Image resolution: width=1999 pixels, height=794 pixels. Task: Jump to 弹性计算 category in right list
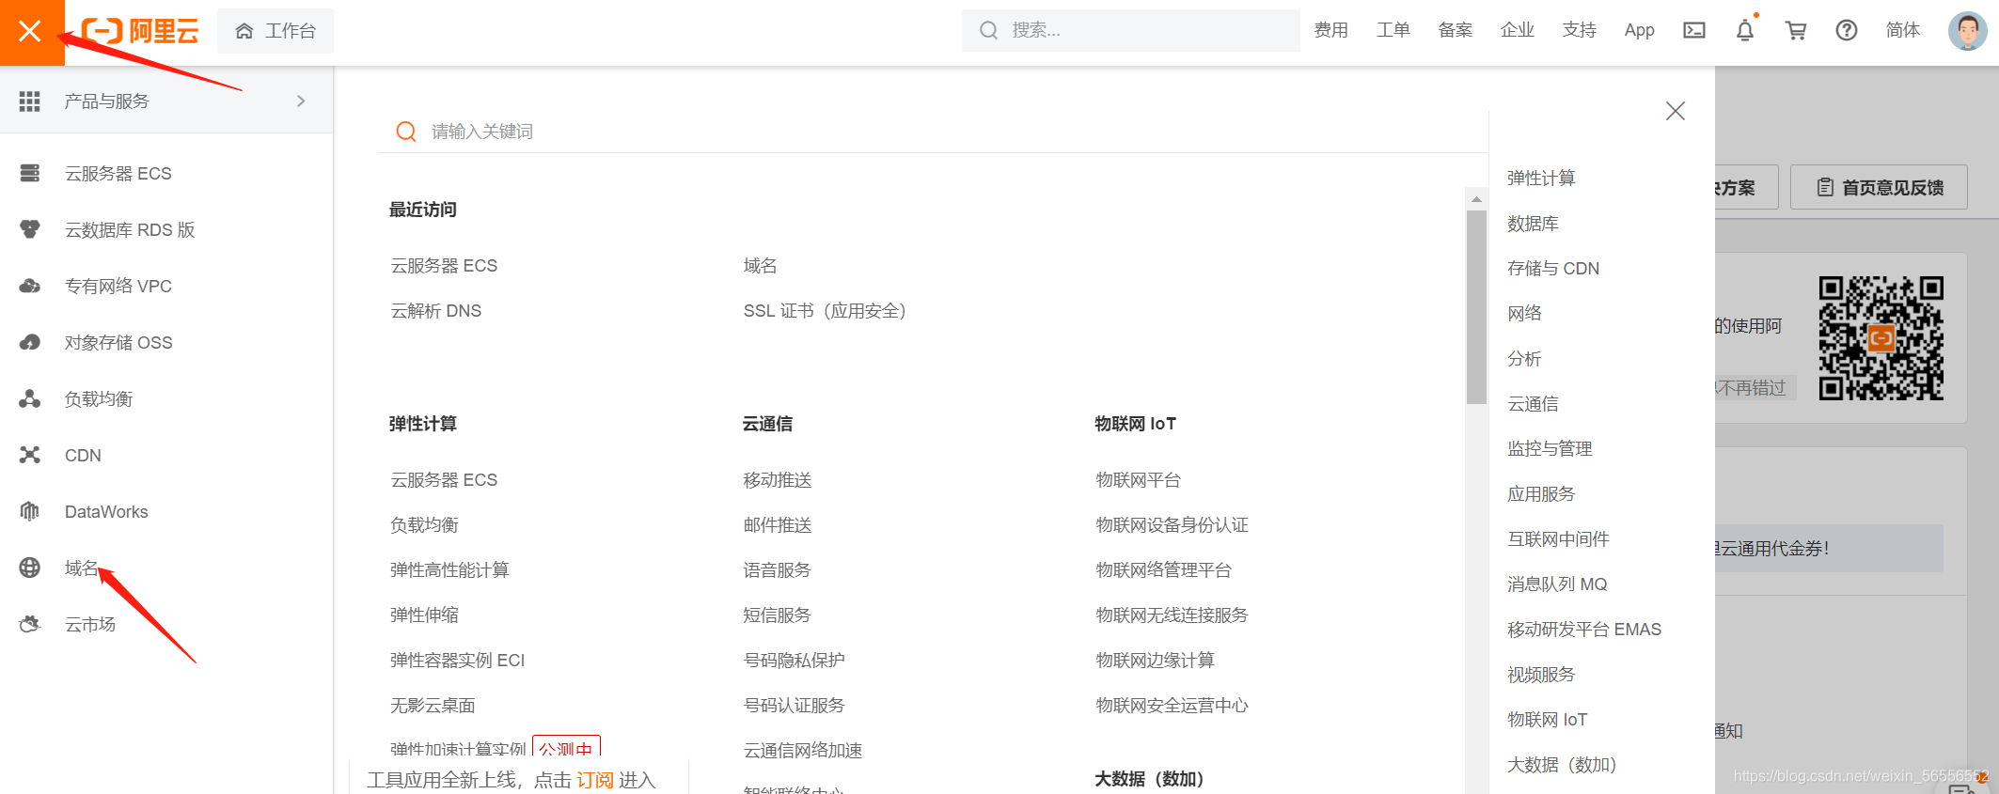click(x=1541, y=179)
